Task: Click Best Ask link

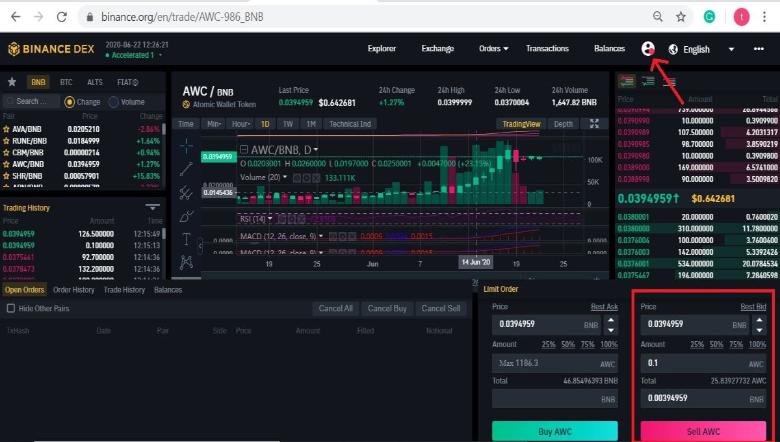Action: click(604, 307)
